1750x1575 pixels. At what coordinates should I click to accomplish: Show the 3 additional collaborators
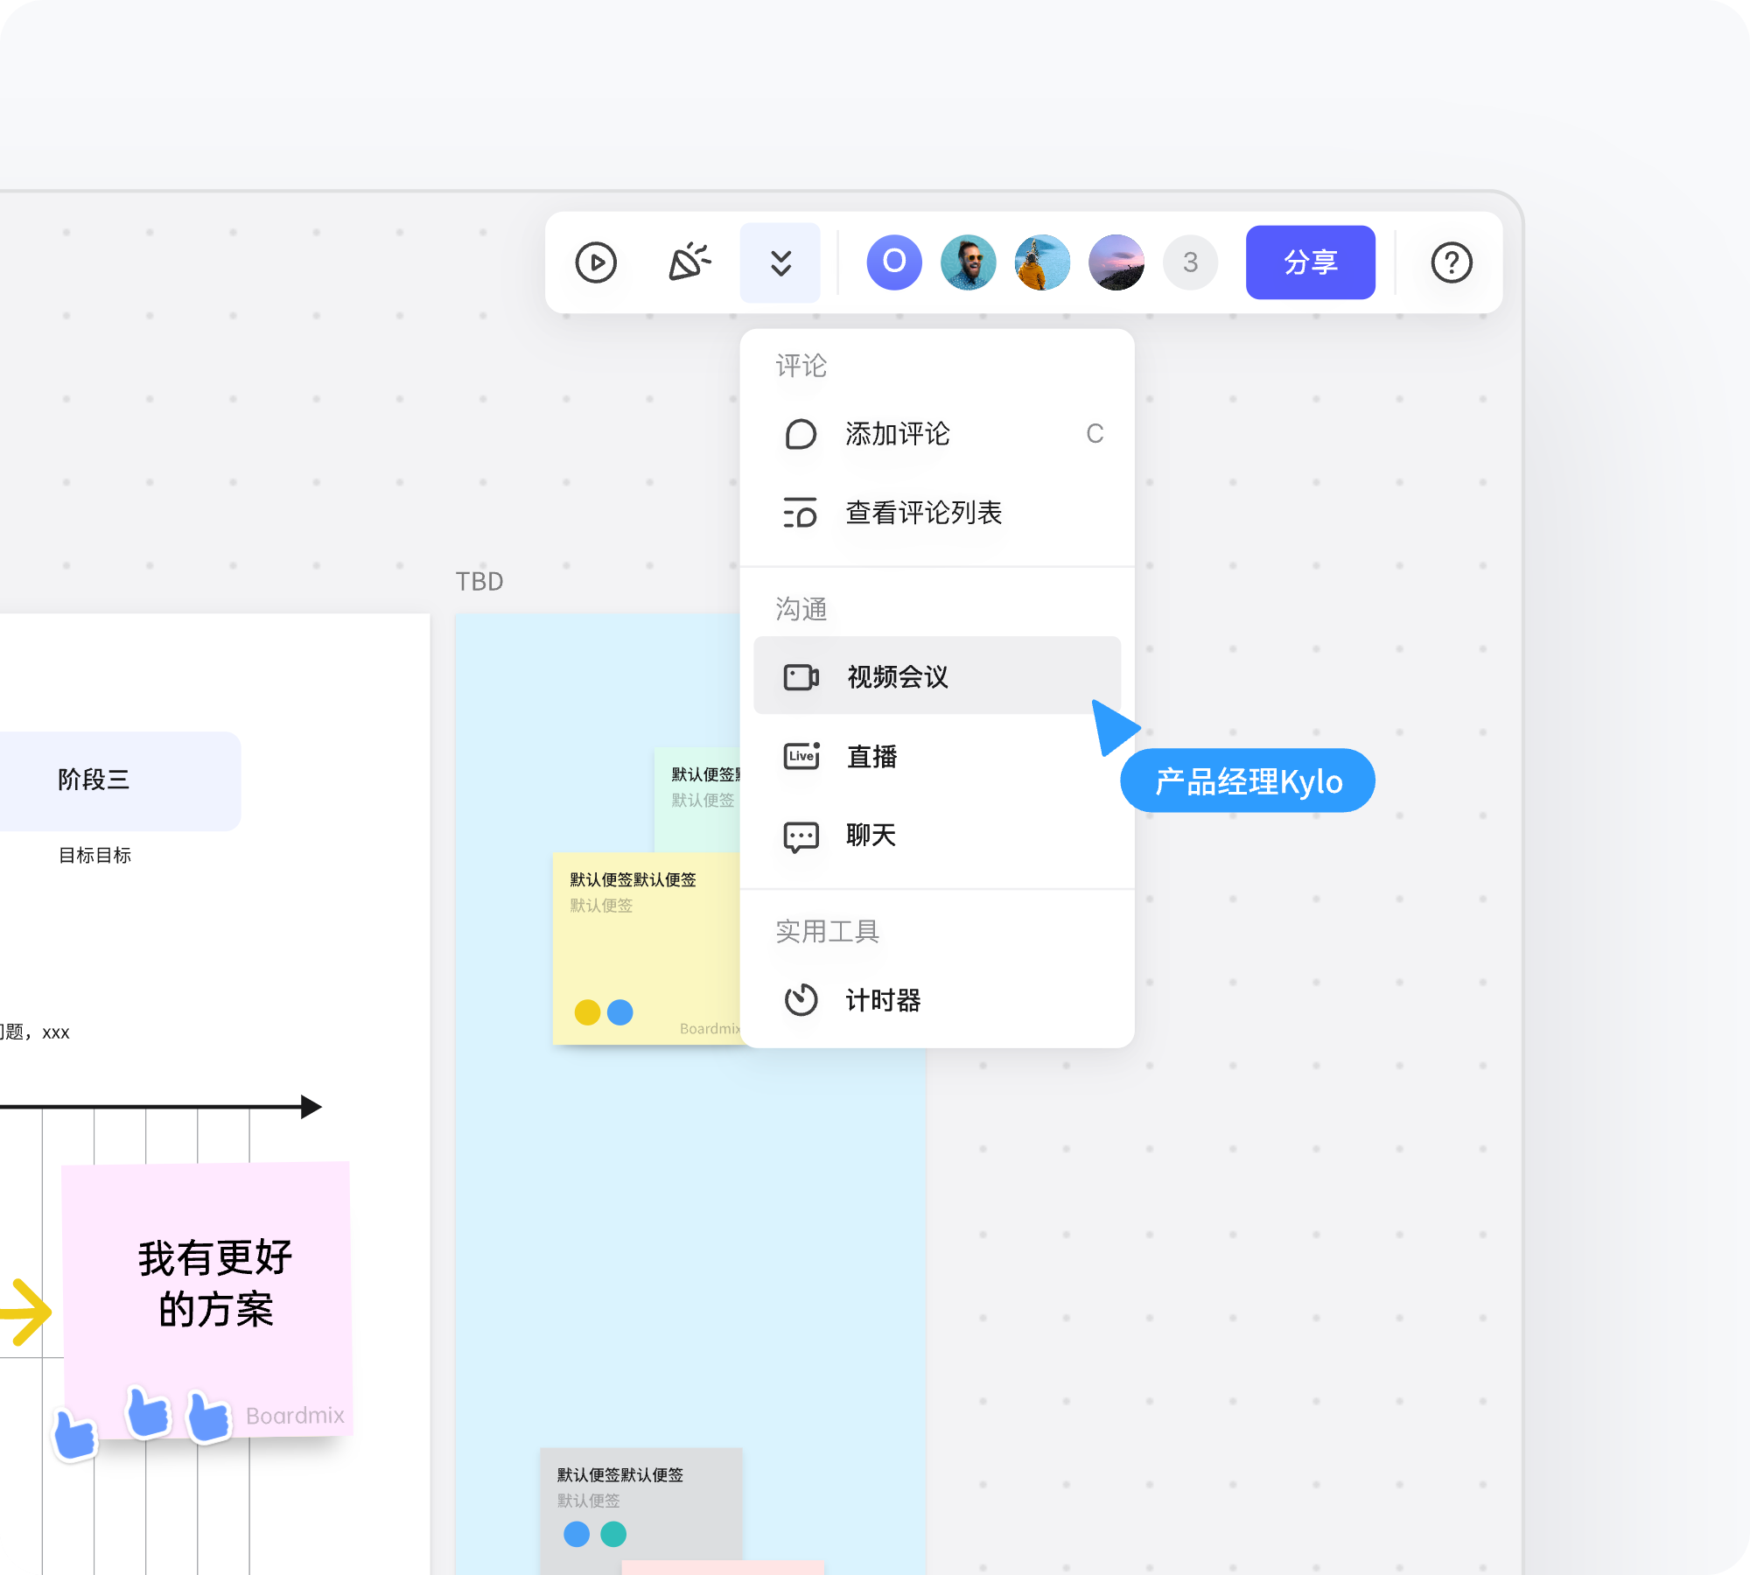(1190, 262)
